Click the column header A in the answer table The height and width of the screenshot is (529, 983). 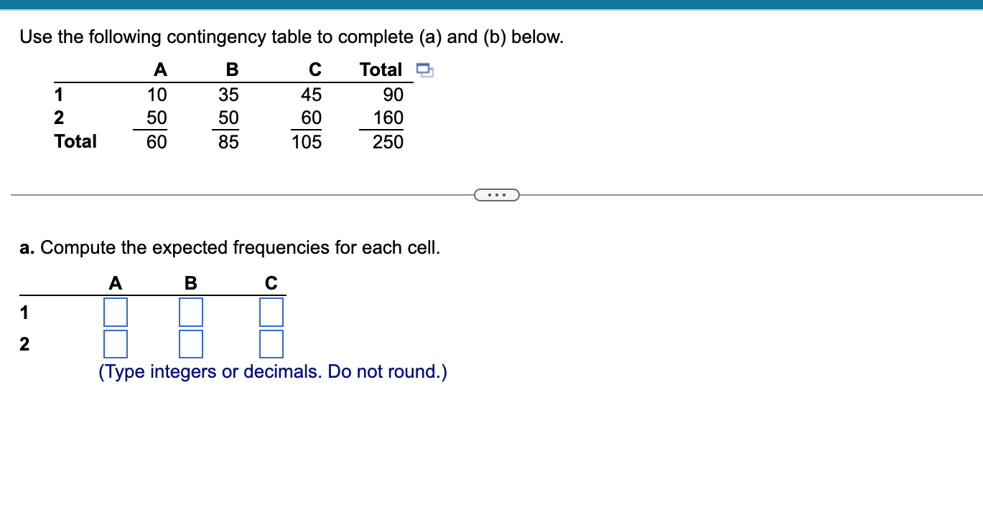(116, 282)
